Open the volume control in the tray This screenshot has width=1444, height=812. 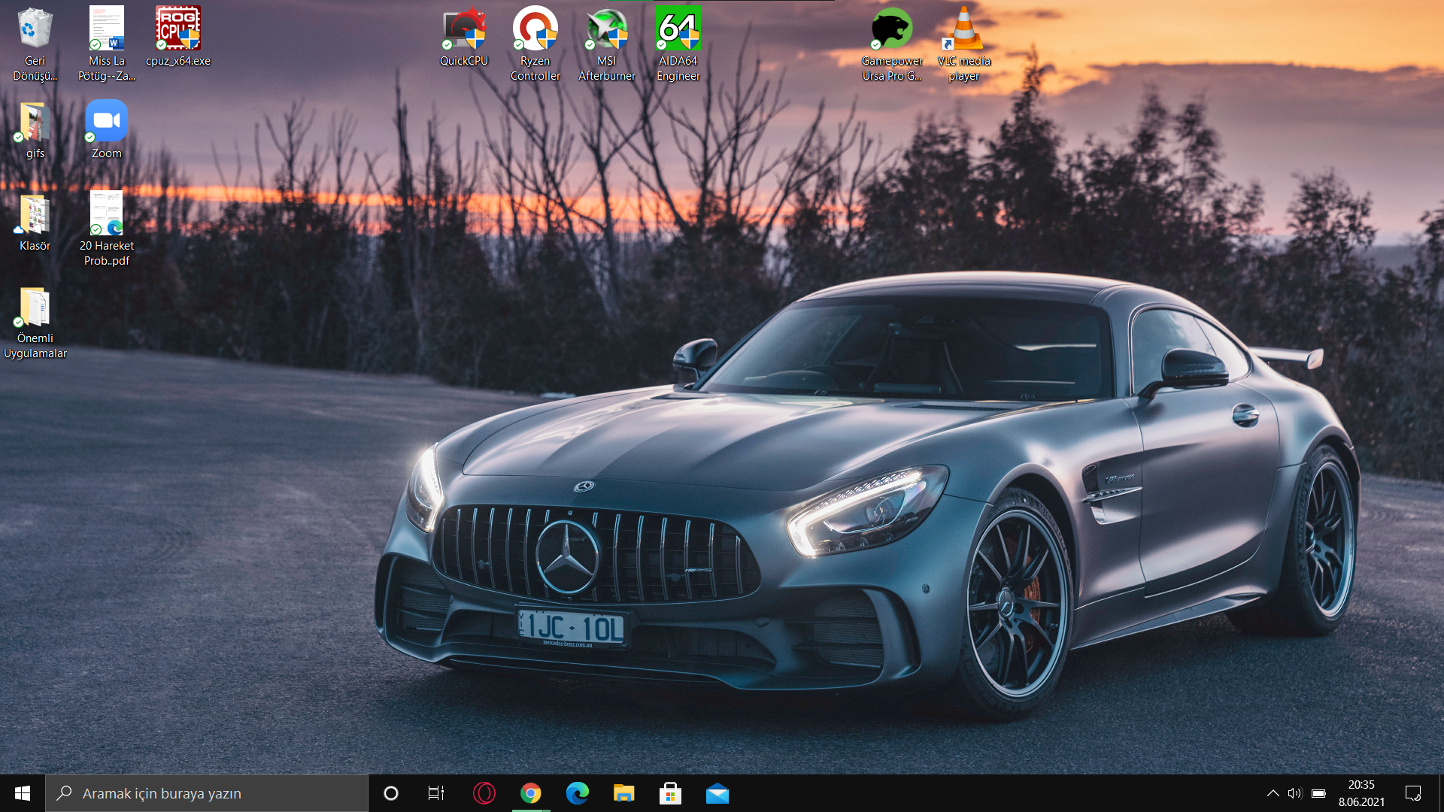[x=1294, y=793]
